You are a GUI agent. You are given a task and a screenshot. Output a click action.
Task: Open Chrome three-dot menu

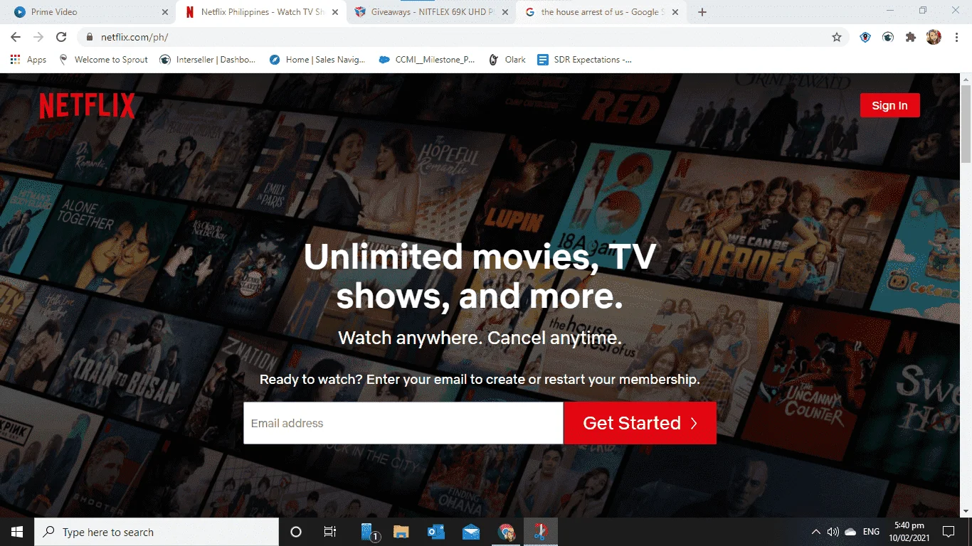click(x=956, y=37)
